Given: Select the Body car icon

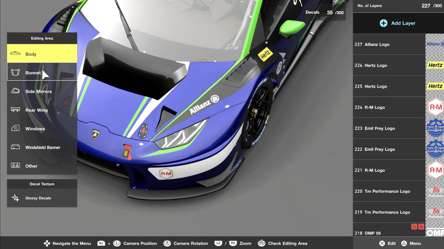Looking at the screenshot, I should (15, 54).
